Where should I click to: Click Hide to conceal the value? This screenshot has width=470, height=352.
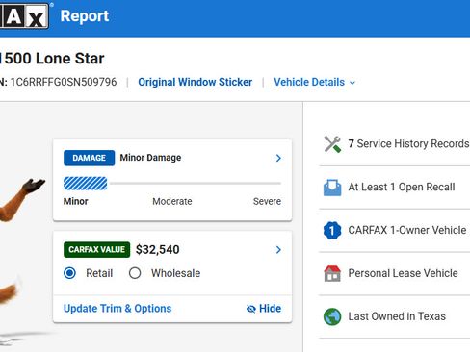[x=264, y=309]
